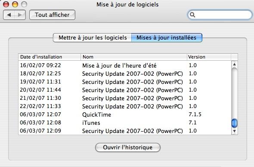Click the magnifying glass search icon
Screen dimensions: 254x167
pyautogui.click(x=192, y=15)
